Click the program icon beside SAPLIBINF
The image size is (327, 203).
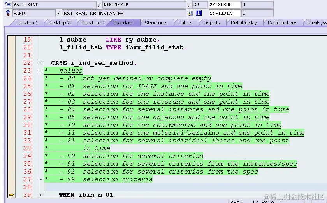(8, 4)
